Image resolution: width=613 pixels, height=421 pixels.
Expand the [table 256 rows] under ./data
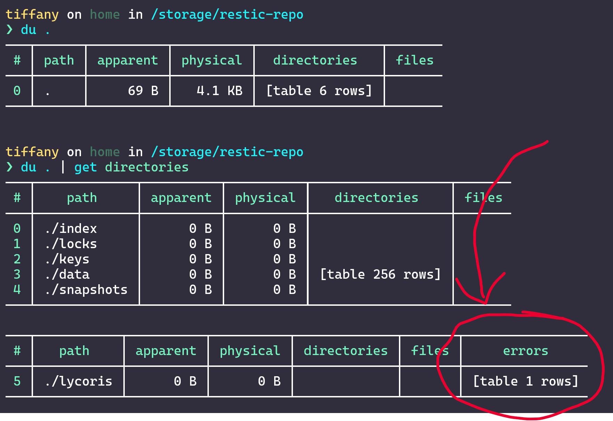[380, 274]
